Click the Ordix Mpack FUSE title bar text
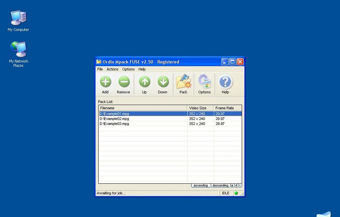 141,62
